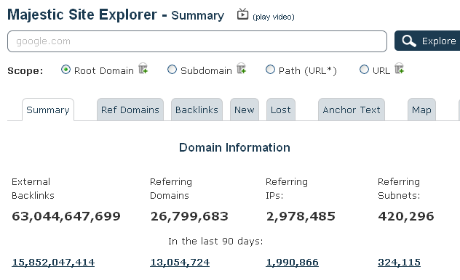Click the magnifier icon in Explore button
Image resolution: width=460 pixels, height=280 pixels.
click(x=409, y=41)
